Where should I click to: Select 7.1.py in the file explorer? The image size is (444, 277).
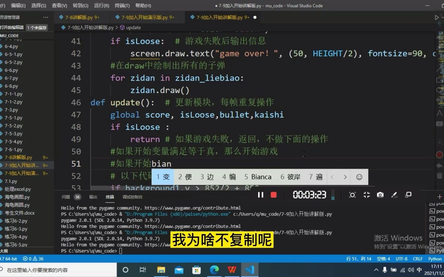pos(12,181)
